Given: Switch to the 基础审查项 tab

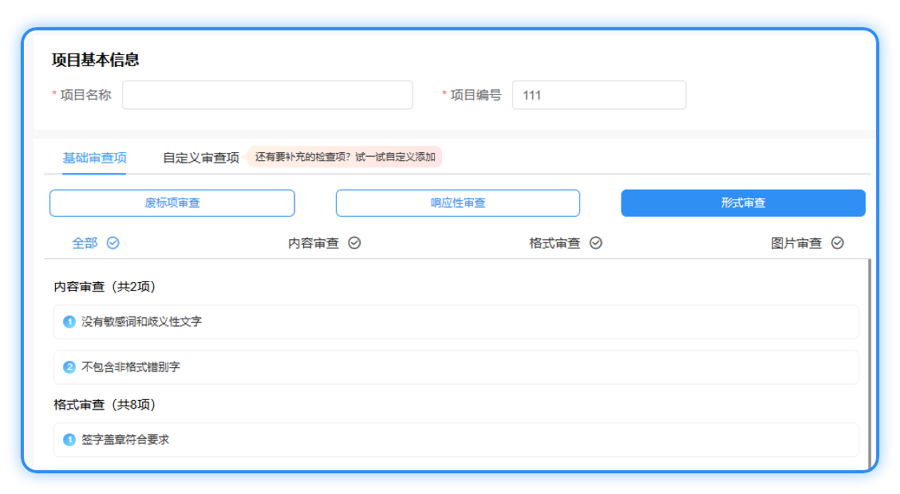Looking at the screenshot, I should (x=94, y=158).
